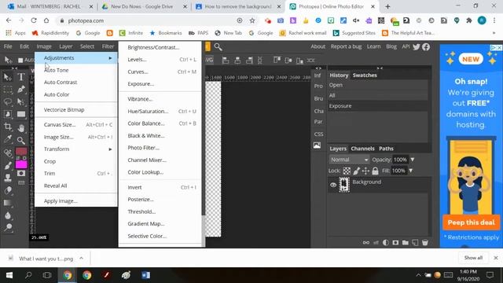Open Photopea's Twitter page icon
Viewport: 503px width, 283px height.
417,47
